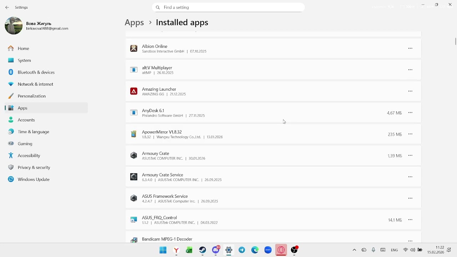Image resolution: width=457 pixels, height=257 pixels.
Task: Click the ASUS Framework Service app icon
Action: point(134,198)
